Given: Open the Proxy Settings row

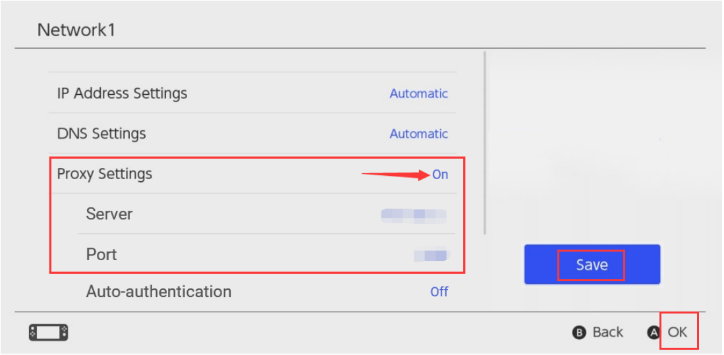Looking at the screenshot, I should [252, 174].
